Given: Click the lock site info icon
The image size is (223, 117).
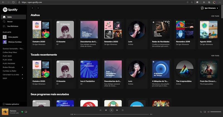Looking at the screenshot, I should 19,2.
